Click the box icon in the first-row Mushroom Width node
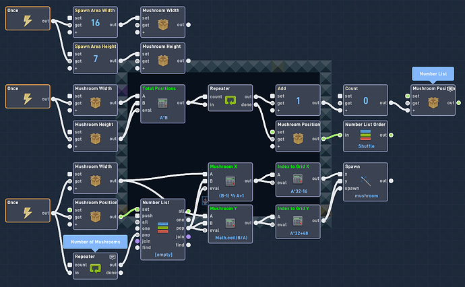This screenshot has width=465, height=287. coord(163,25)
